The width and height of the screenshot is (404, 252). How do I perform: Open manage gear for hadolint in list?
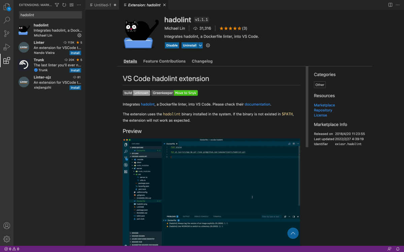tap(79, 35)
